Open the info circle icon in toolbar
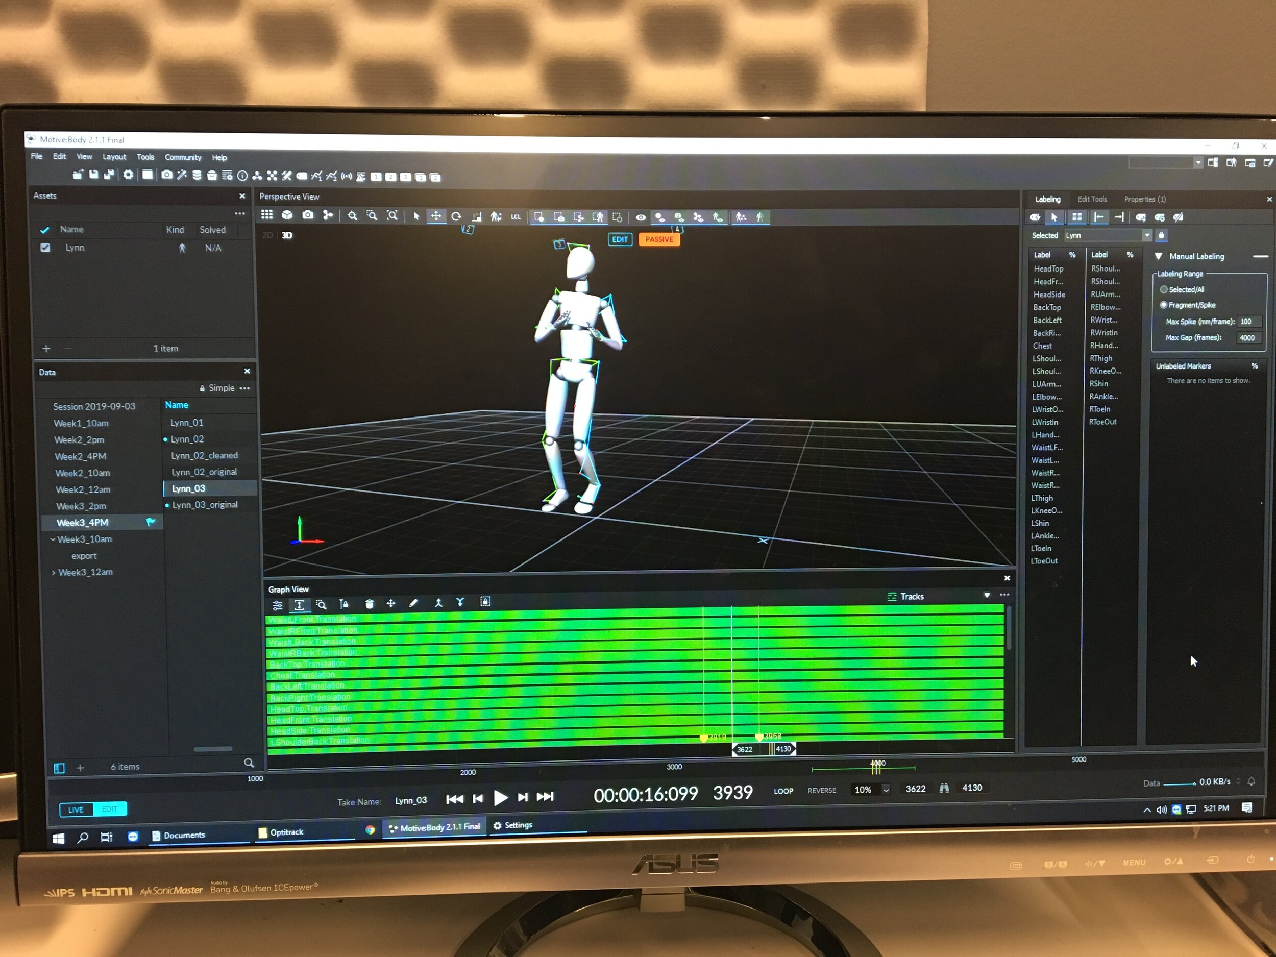The image size is (1276, 957). [242, 176]
